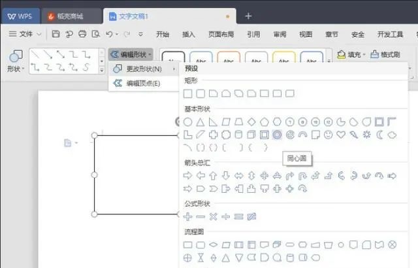Select the four-way arrow shape
418x268 pixels.
[x=264, y=176]
